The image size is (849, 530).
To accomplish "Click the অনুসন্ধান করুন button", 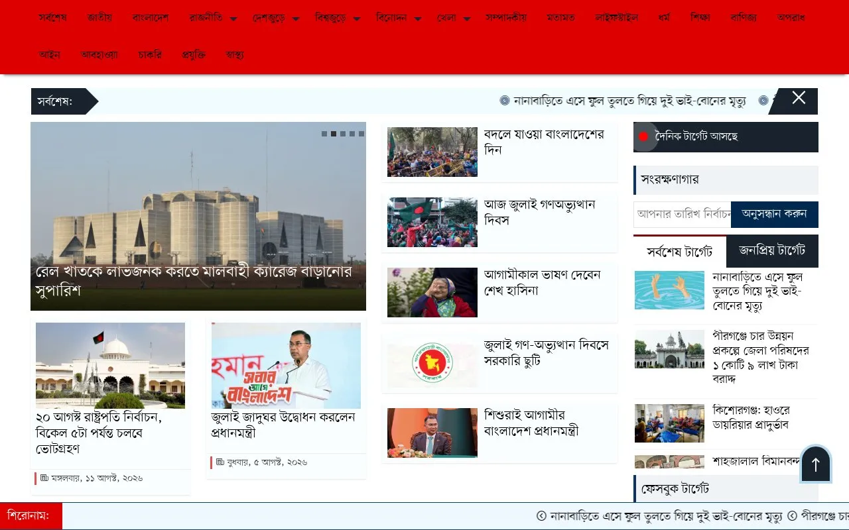I will tap(775, 215).
